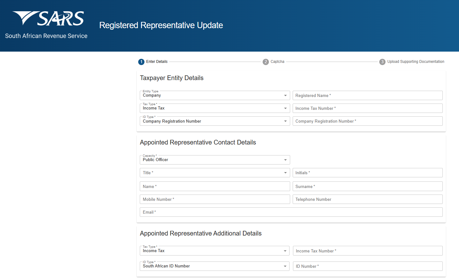
Task: Open the Entity Type dropdown showing Company
Action: point(214,96)
